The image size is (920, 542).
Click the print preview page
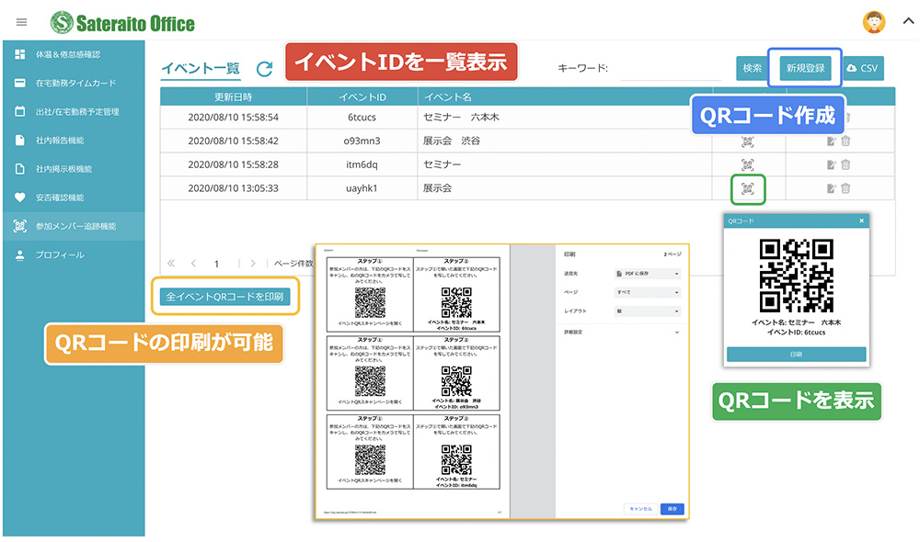point(413,381)
